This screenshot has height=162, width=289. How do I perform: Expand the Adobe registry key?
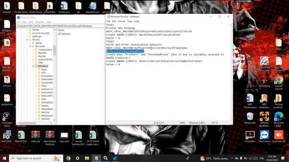pos(30,43)
